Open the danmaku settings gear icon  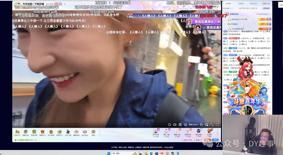click(x=185, y=125)
